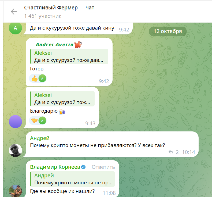The image size is (212, 197).
Task: Open sender name 'Andrei Averin'
Action: (54, 44)
